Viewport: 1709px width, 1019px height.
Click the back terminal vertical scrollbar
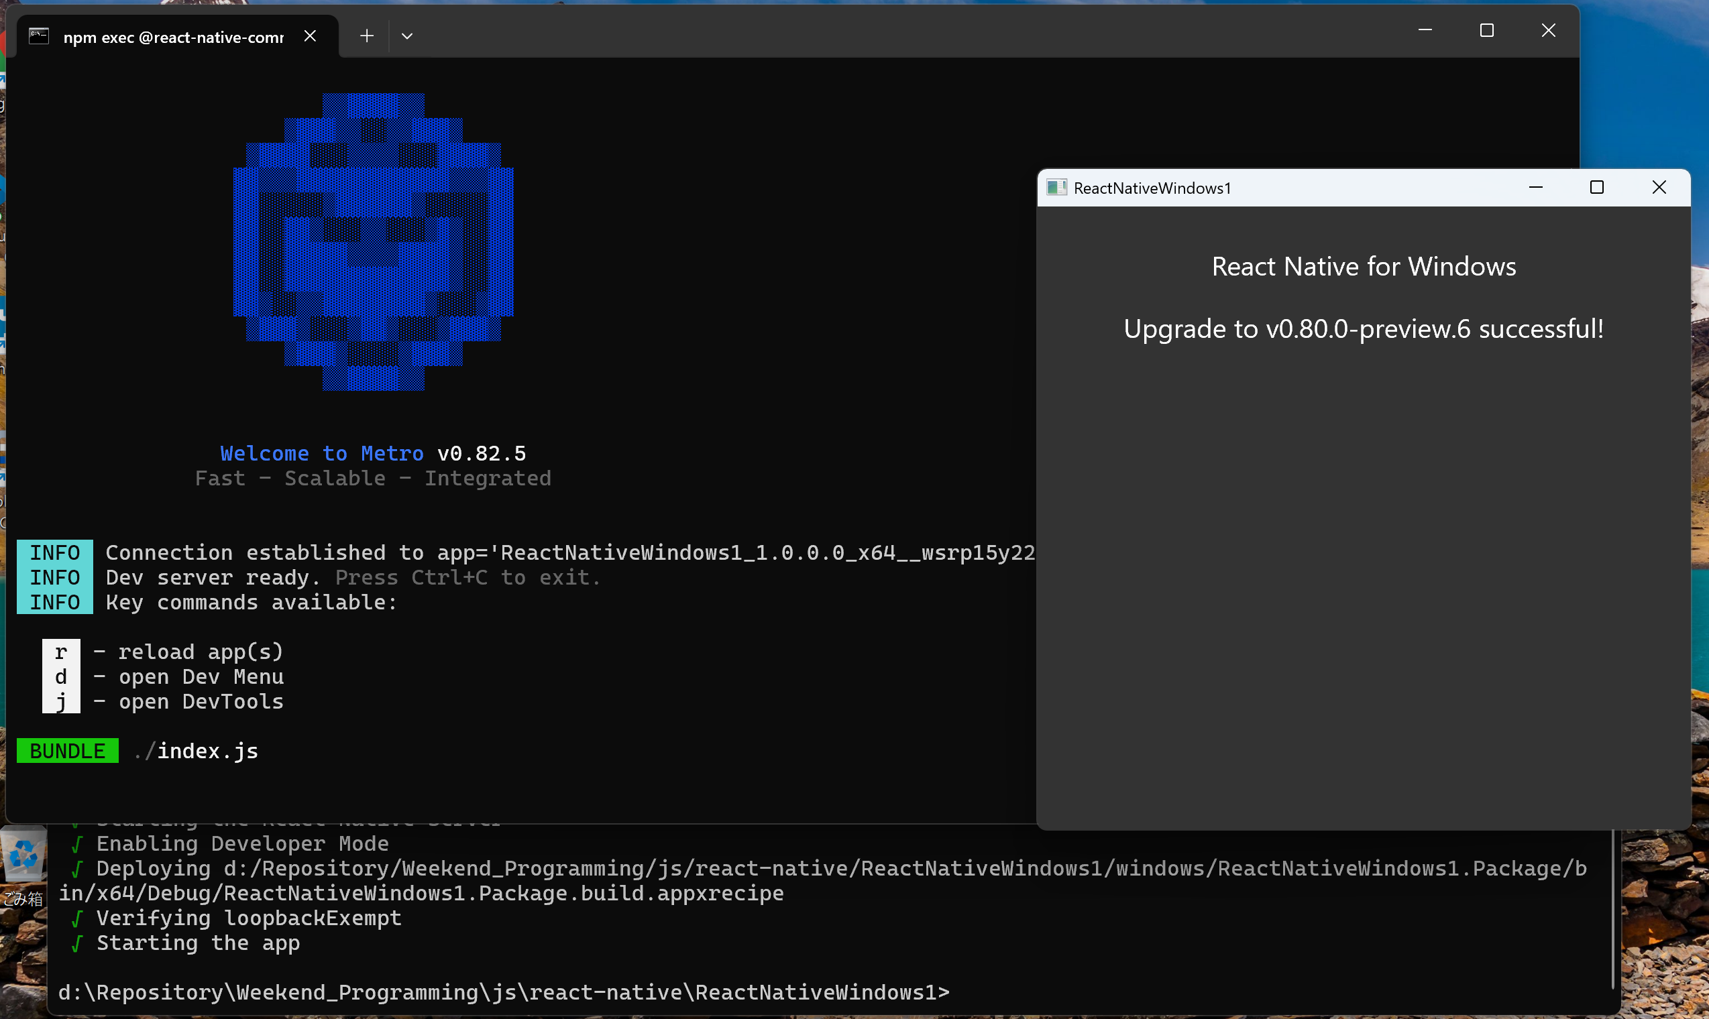[1612, 909]
